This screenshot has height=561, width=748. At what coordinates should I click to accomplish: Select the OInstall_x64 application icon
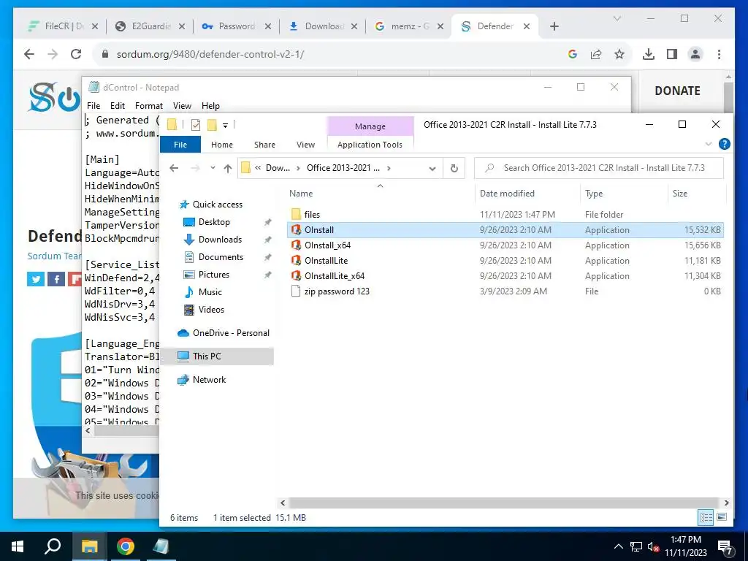[296, 245]
